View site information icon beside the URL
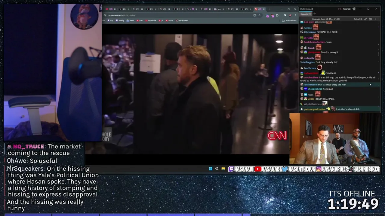The image size is (385, 216). pos(105,15)
